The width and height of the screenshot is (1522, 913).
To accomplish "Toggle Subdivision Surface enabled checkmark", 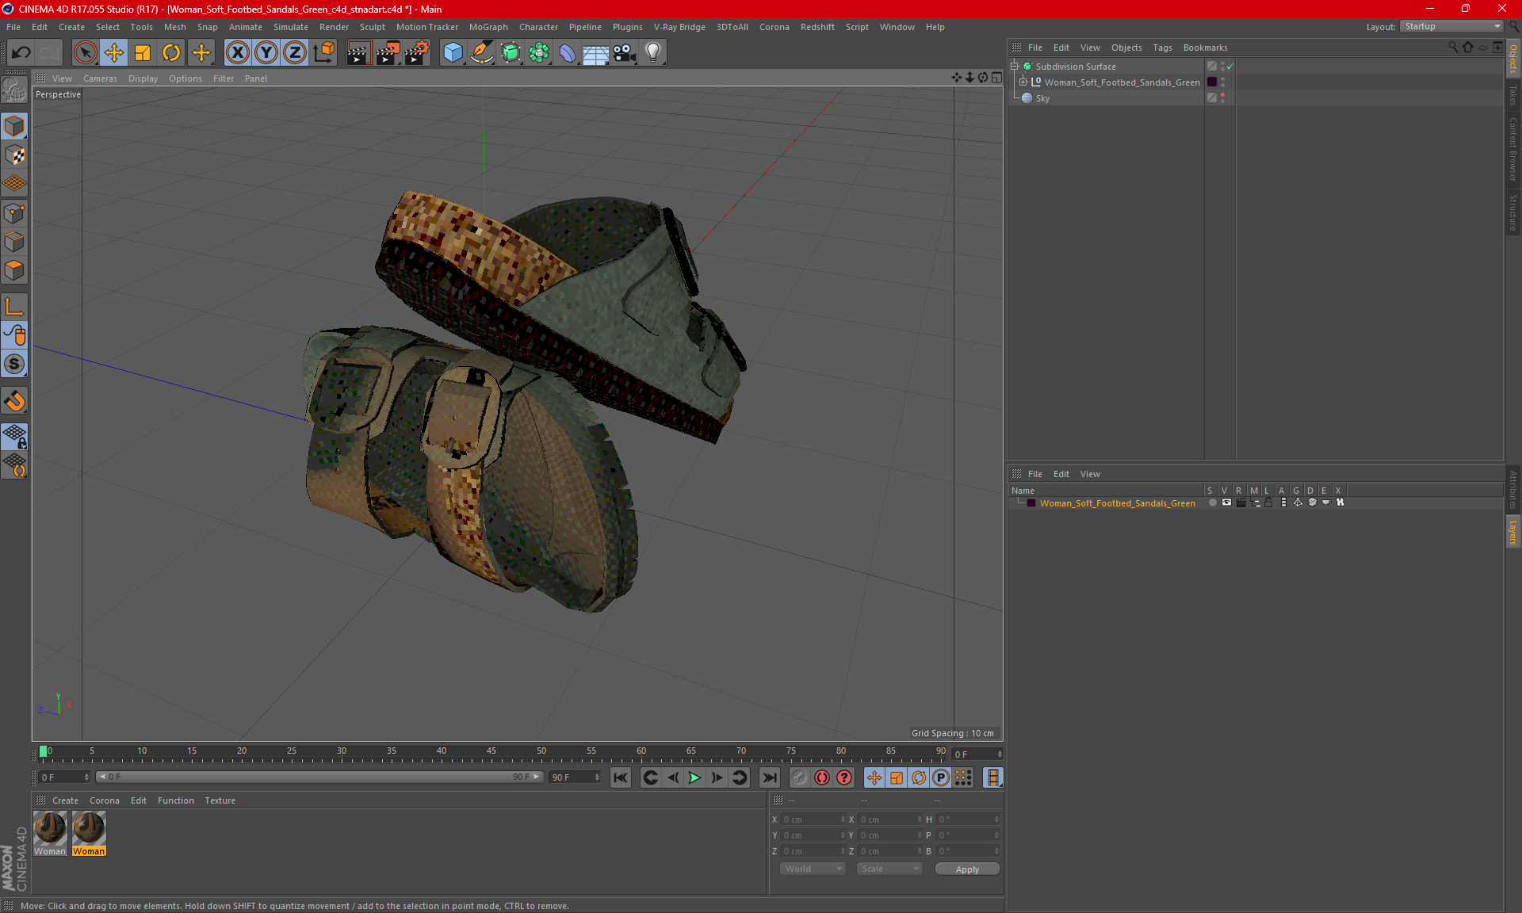I will 1229,67.
